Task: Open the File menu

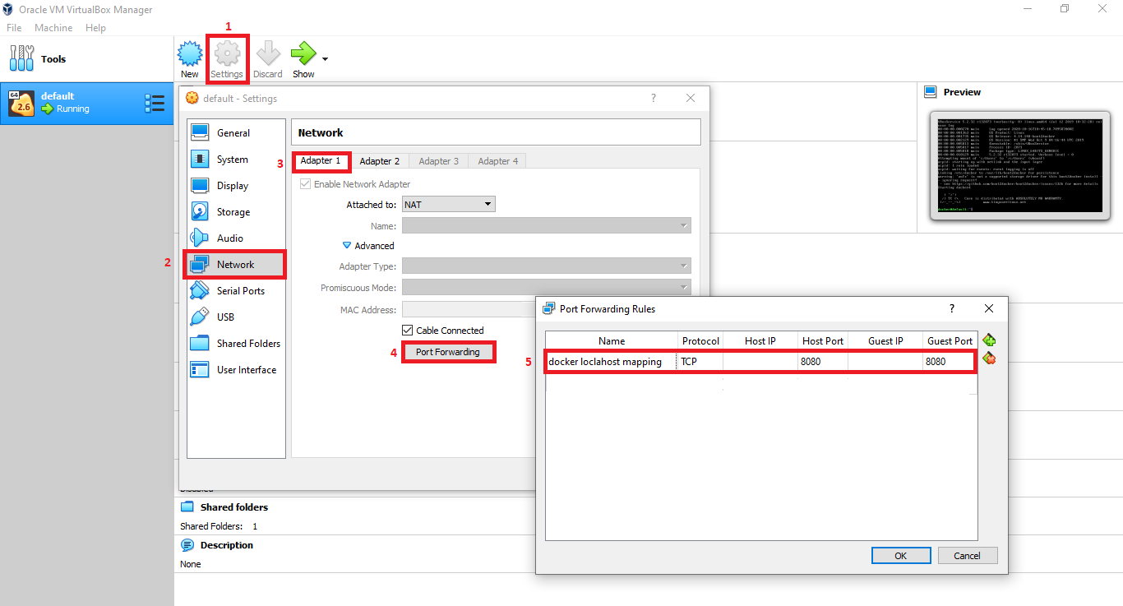Action: click(x=14, y=27)
